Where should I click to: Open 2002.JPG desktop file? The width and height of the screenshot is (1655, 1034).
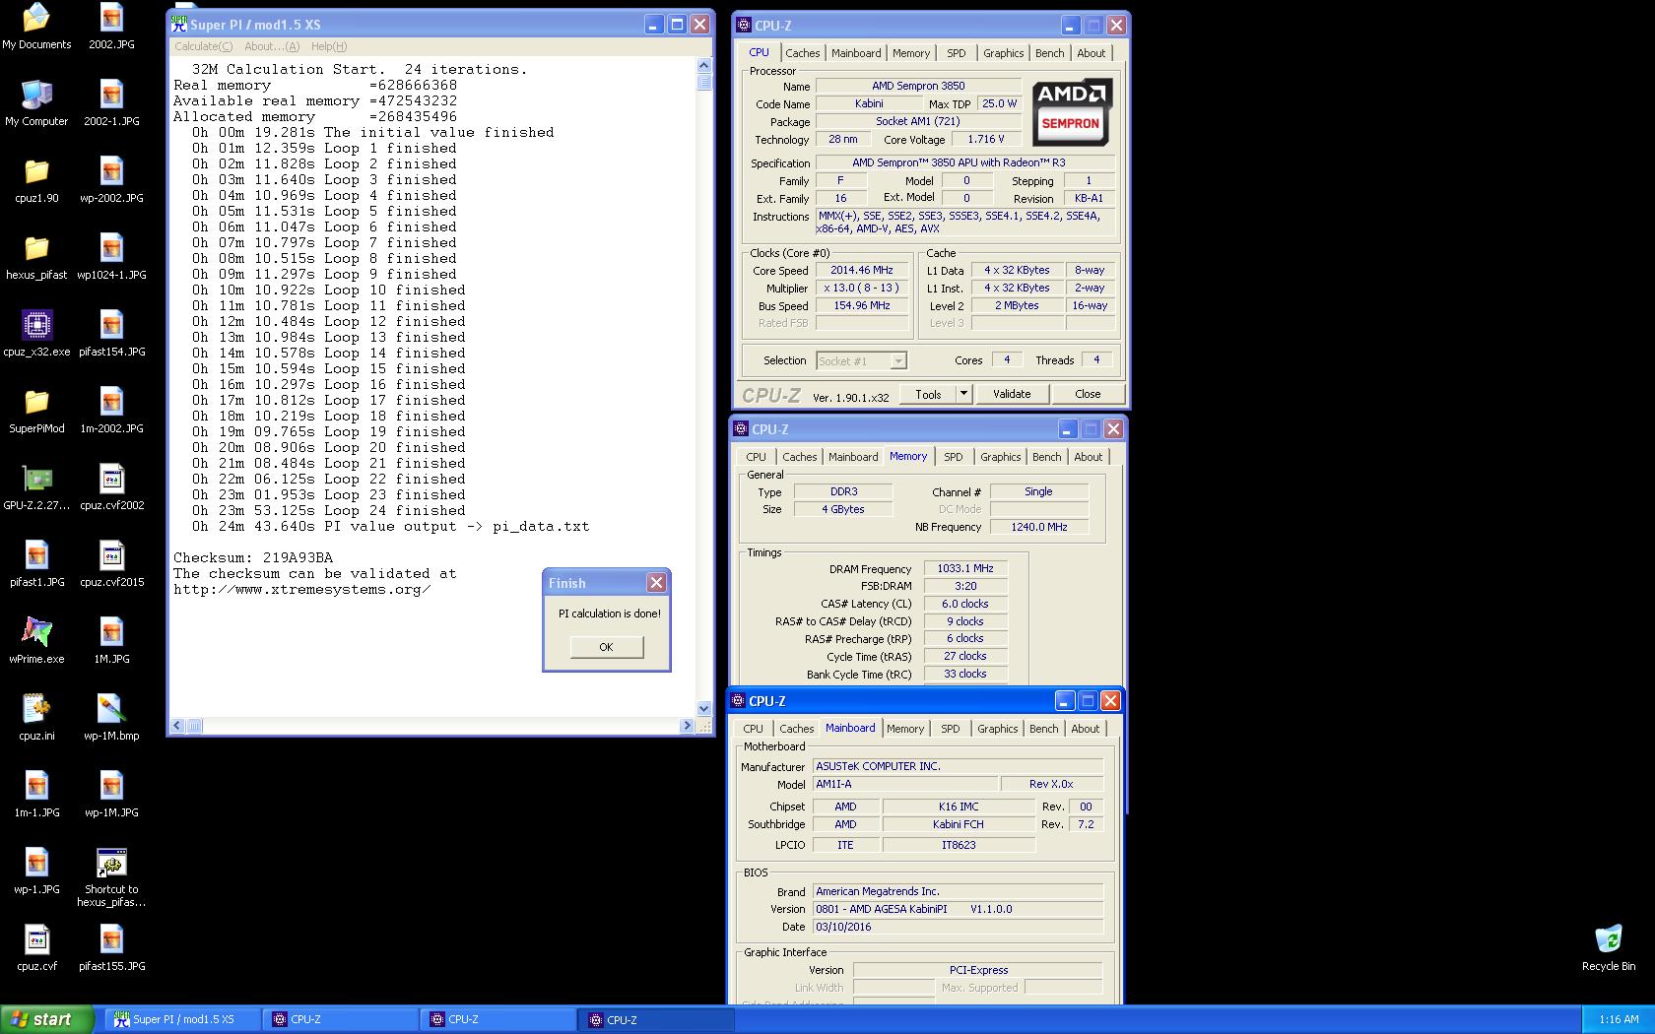point(111,27)
